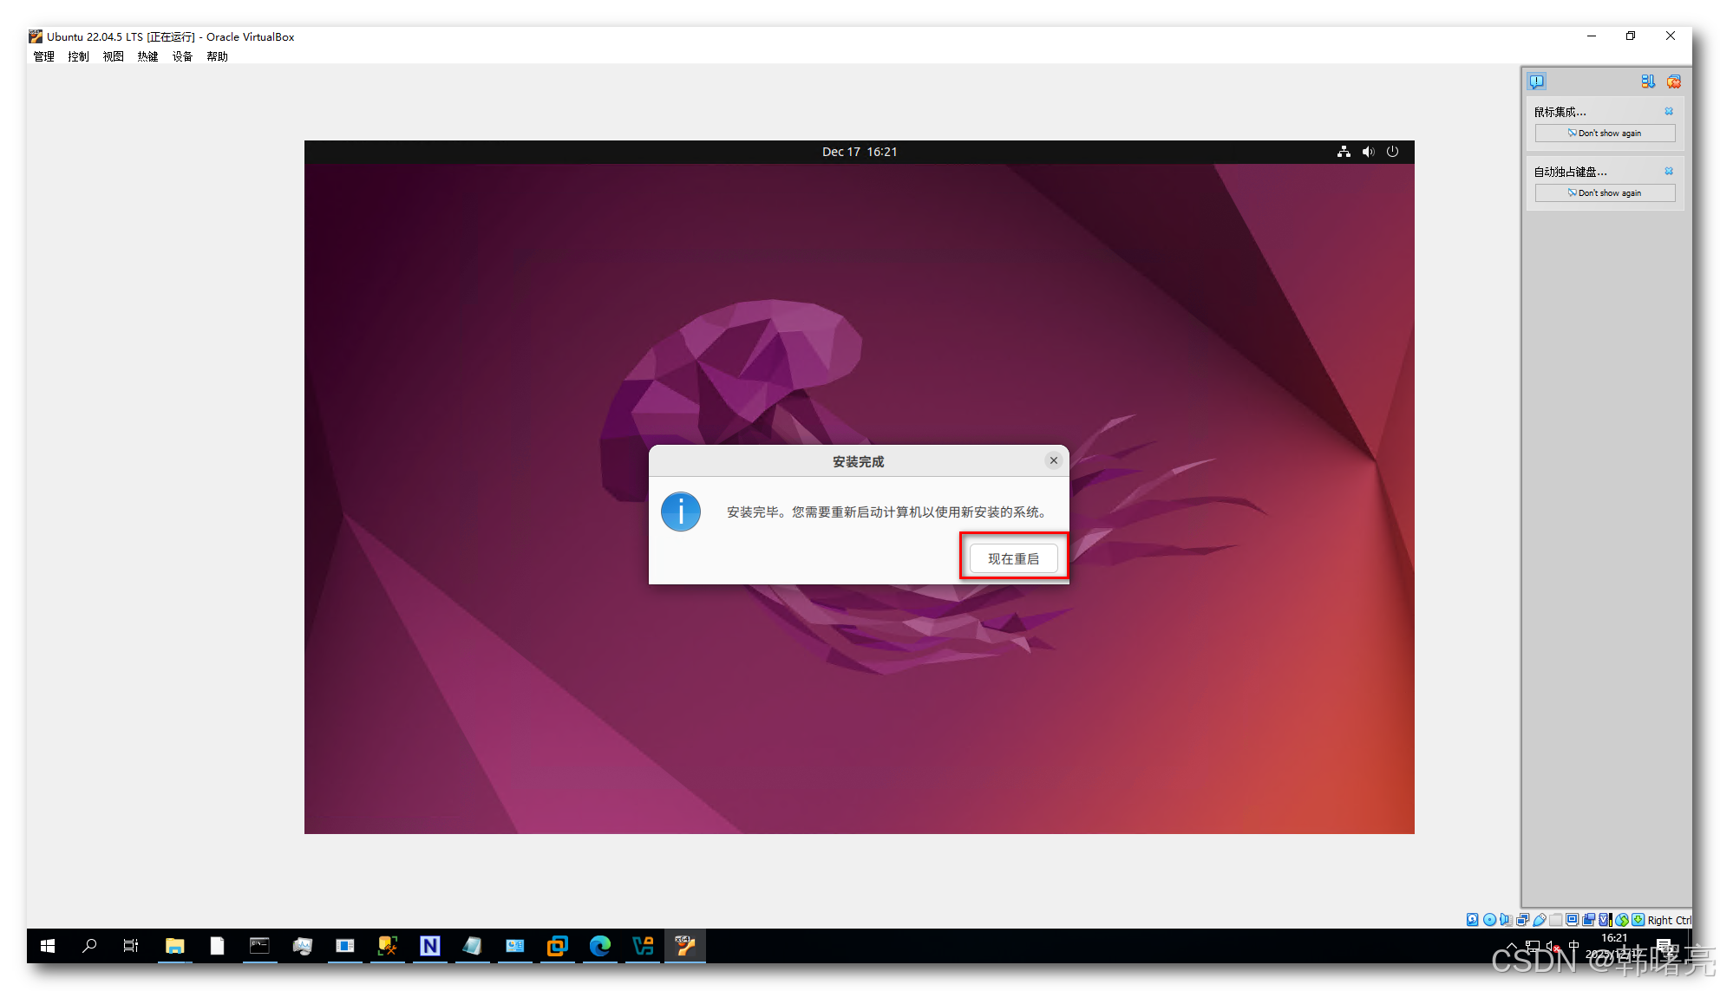Click the blank white document taskbar icon
The image size is (1720, 991).
pos(217,946)
